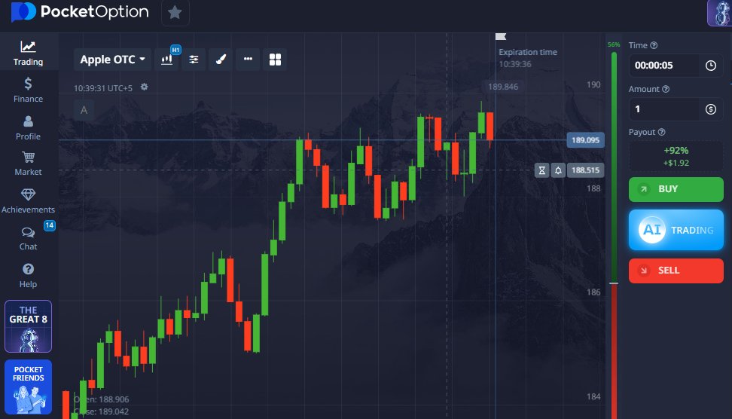
Task: Add asset to favorites with star icon
Action: 175,13
